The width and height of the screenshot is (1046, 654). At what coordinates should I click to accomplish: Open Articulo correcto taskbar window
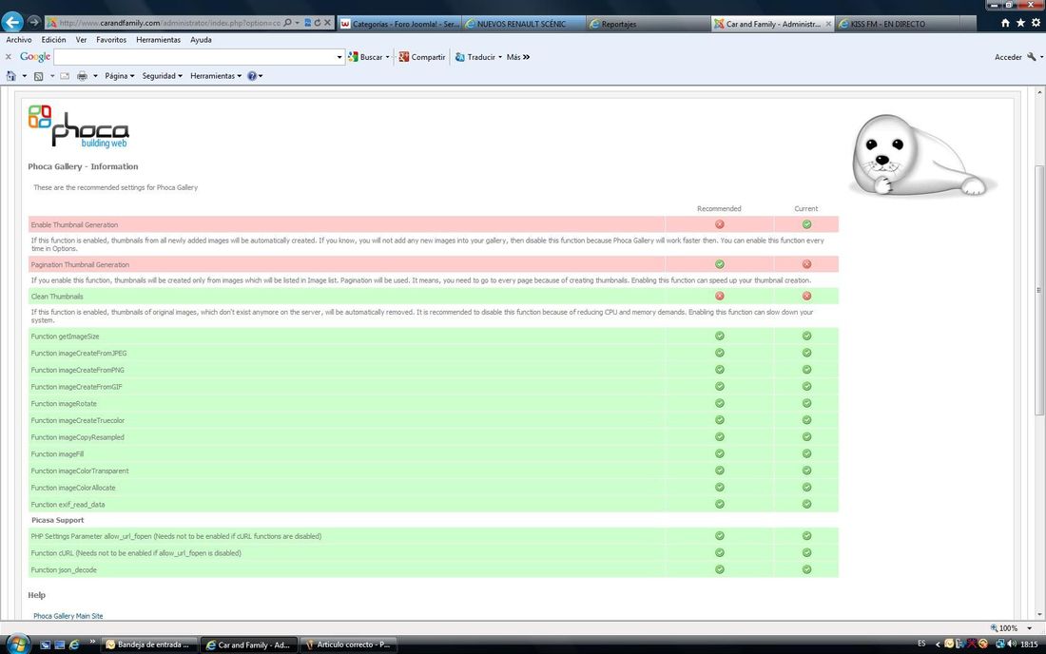point(347,644)
